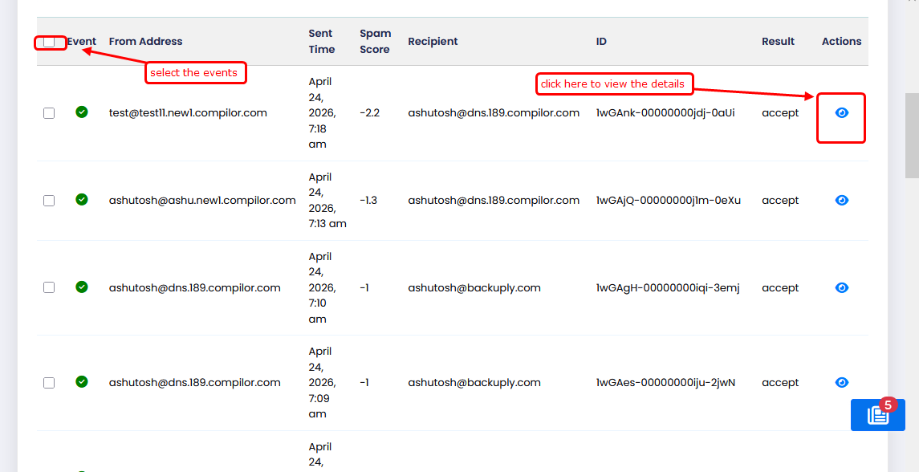
Task: Check the box for test@test11.new1.compilor.com row
Action: (49, 113)
